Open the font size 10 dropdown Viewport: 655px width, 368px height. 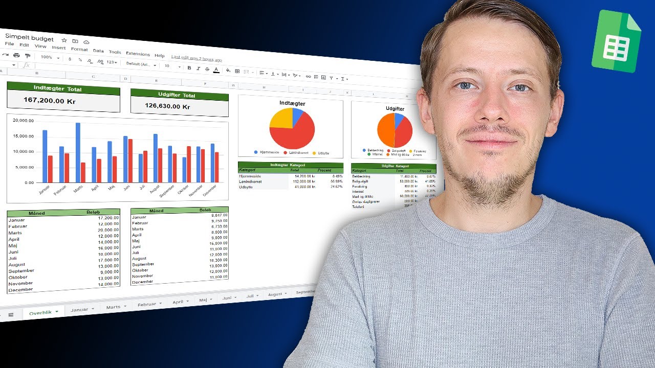coord(172,66)
